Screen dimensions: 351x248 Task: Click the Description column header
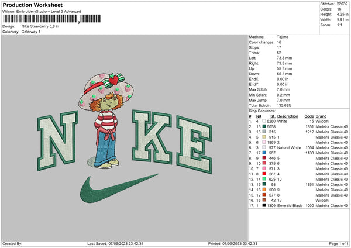coord(288,116)
